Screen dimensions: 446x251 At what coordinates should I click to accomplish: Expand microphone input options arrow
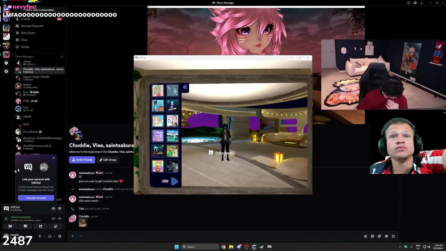click(44, 236)
